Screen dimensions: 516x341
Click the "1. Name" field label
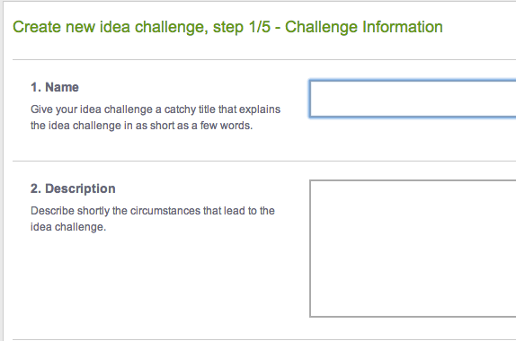[55, 87]
